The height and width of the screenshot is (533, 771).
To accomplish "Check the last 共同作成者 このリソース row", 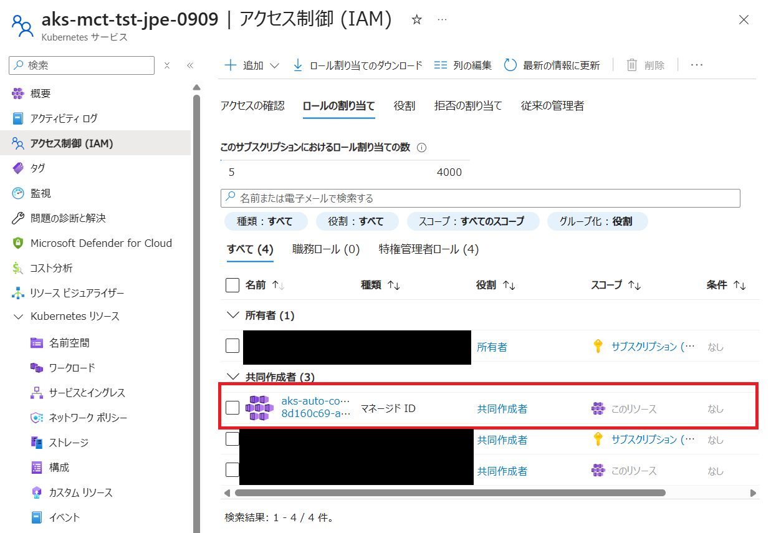I will click(x=232, y=470).
